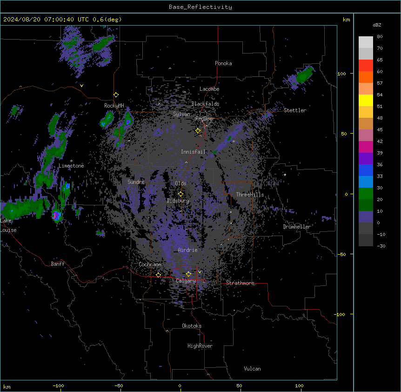Click the yellow diamond marker below RedDeer
Viewport: 401px width, 392px height.
tap(198, 131)
